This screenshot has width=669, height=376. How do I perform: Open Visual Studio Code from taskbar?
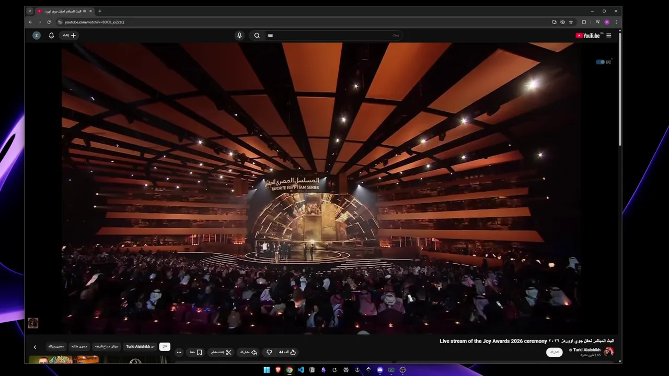(x=301, y=370)
